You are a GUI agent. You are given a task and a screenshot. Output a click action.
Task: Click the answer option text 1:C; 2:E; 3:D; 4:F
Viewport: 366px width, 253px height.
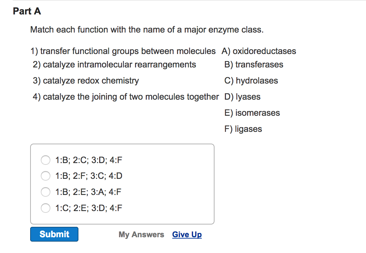coord(89,208)
